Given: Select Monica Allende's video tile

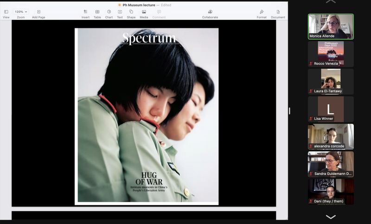Looking at the screenshot, I should pos(331,26).
